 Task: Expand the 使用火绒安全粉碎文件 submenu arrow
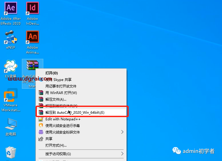pyautogui.click(x=122, y=132)
